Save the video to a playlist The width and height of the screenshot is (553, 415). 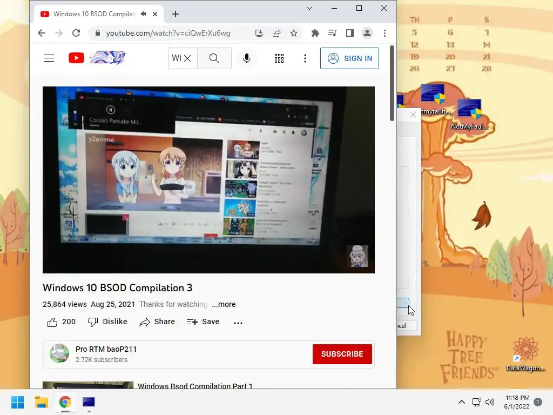[x=203, y=322]
